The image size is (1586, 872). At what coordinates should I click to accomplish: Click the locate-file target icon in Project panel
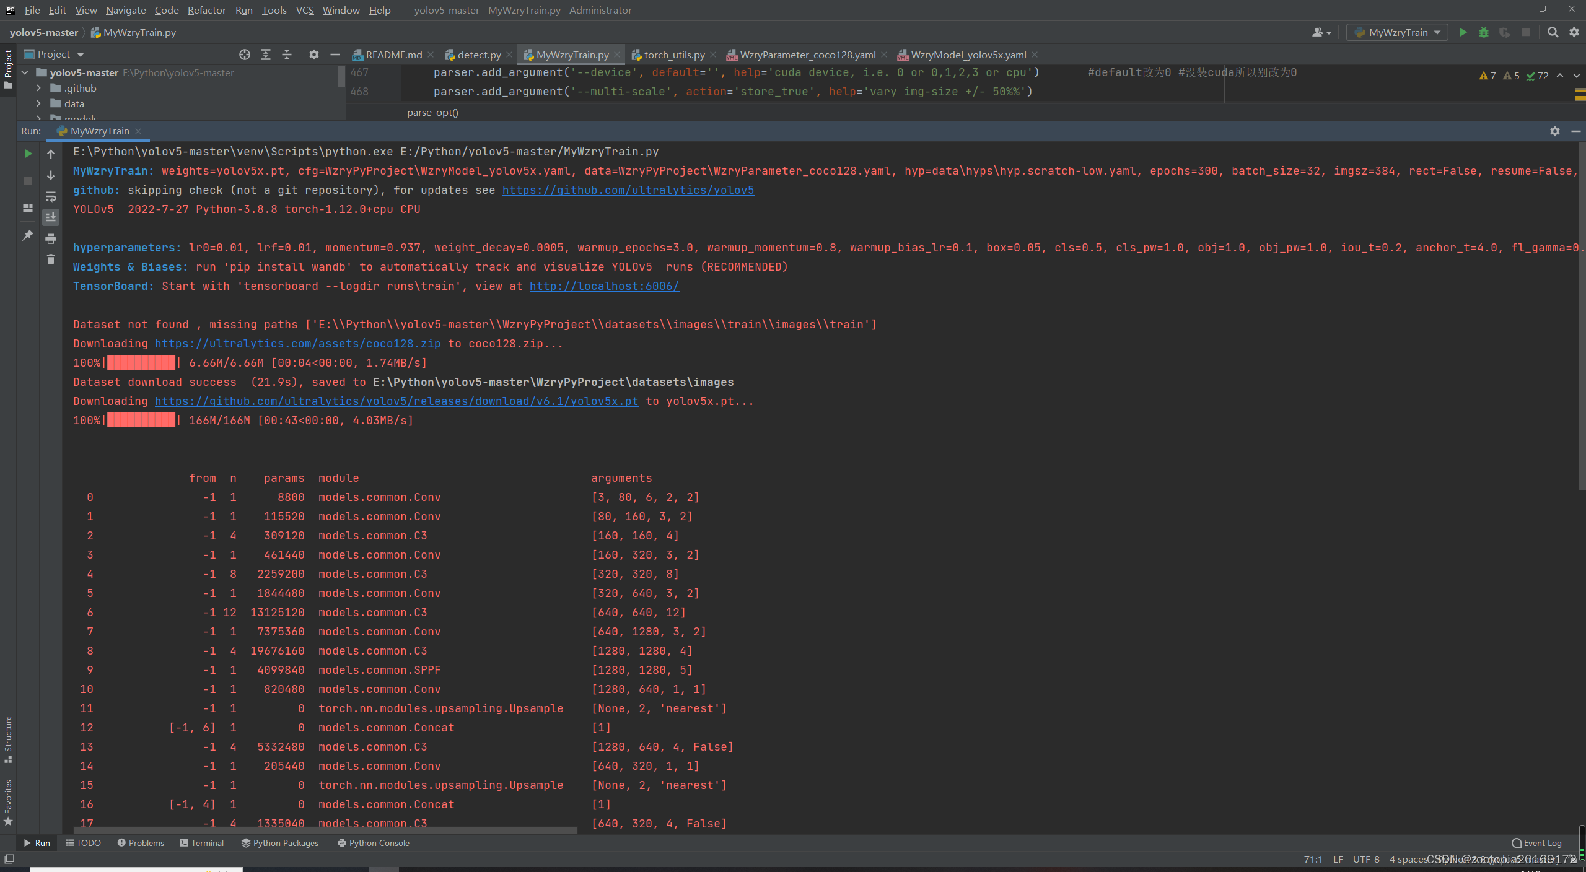pos(245,54)
